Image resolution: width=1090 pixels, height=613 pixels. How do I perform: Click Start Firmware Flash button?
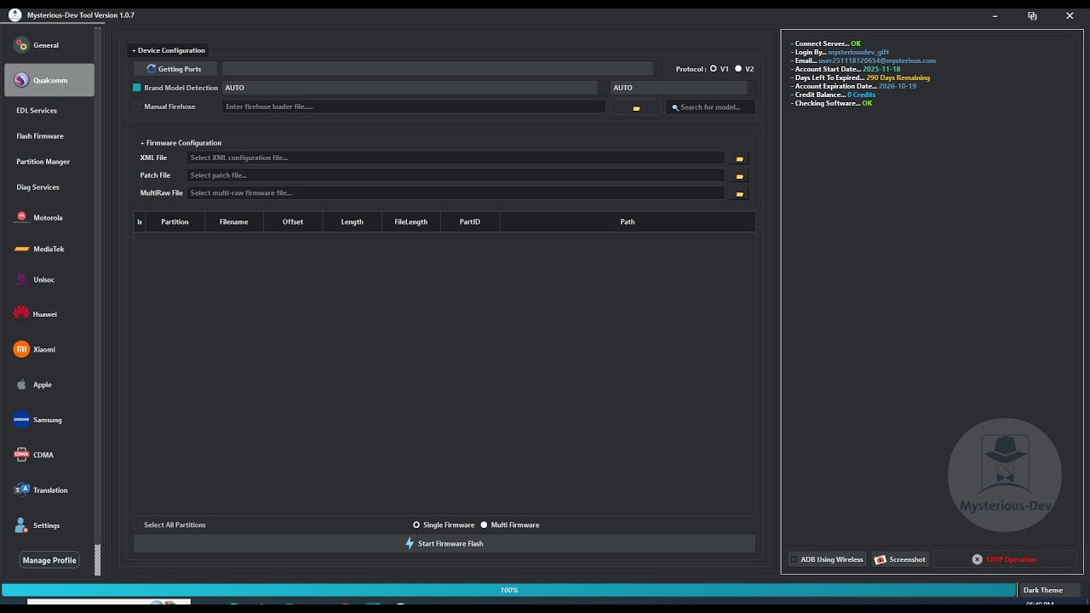445,543
